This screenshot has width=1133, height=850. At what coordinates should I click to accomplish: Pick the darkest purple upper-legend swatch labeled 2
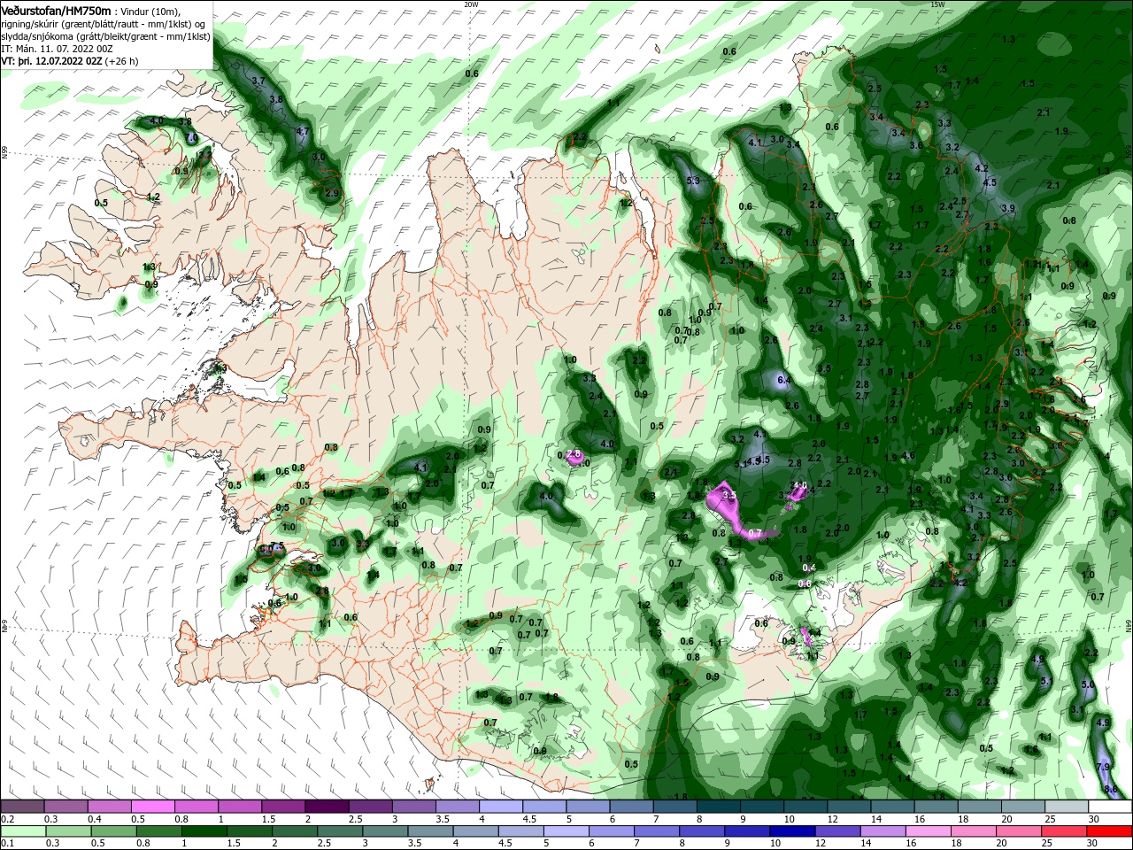pos(326,807)
